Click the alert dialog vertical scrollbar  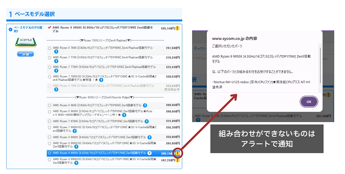point(320,66)
